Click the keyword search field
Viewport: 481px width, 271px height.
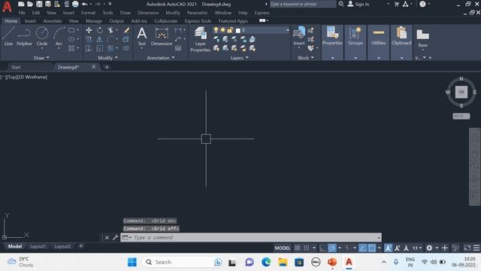[x=302, y=4]
